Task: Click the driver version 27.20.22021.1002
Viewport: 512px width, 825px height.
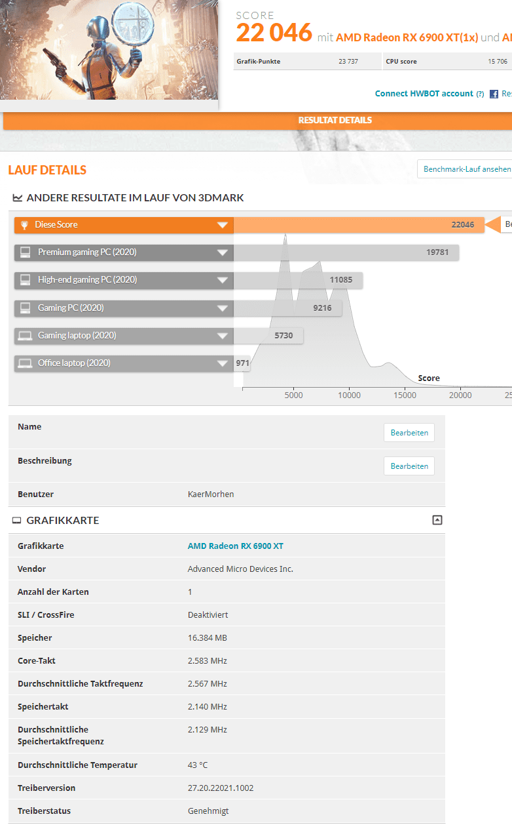Action: tap(221, 788)
